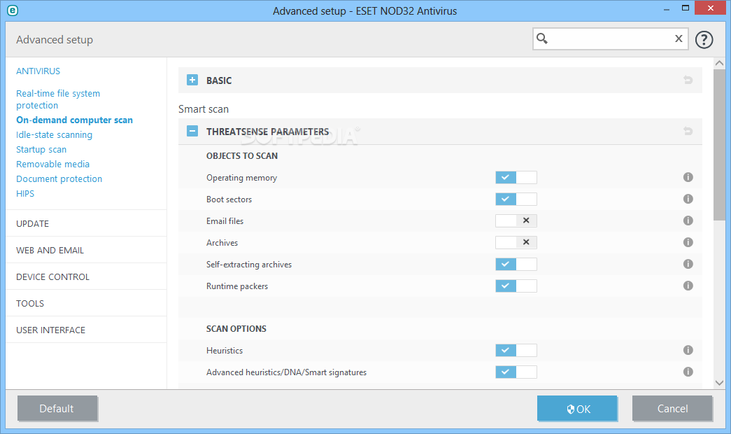Viewport: 731px width, 434px height.
Task: Go to Idle-state scanning
Action: coord(54,135)
